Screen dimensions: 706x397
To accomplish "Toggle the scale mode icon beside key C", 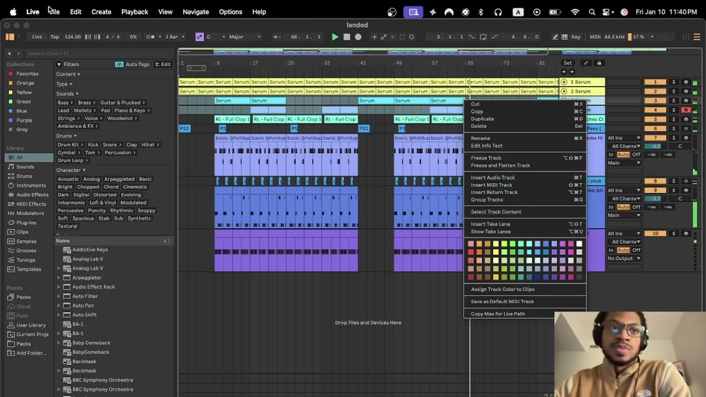I will tap(200, 37).
